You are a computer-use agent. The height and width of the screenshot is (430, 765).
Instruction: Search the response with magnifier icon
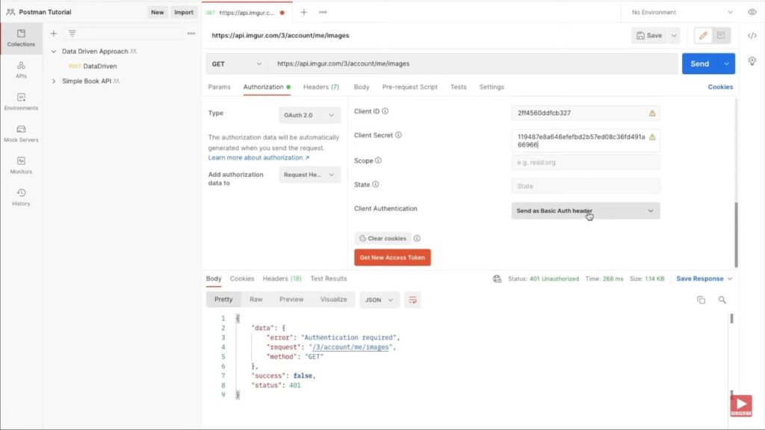(722, 300)
